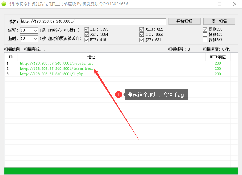
Task: Click the 200 response for index.html
Action: click(218, 68)
